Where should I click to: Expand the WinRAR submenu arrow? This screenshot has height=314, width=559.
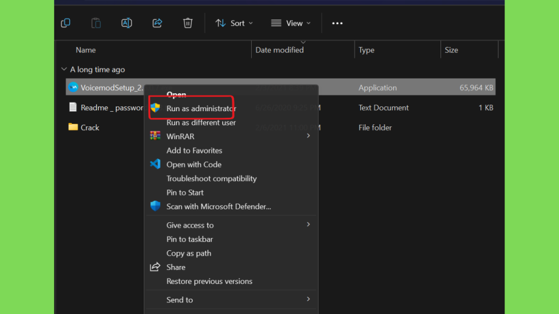(x=308, y=136)
